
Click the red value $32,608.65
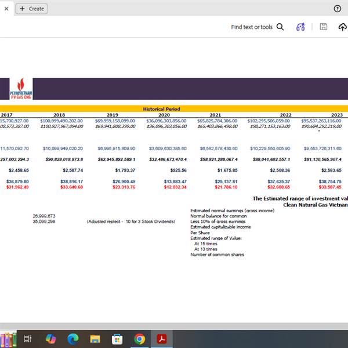279,187
